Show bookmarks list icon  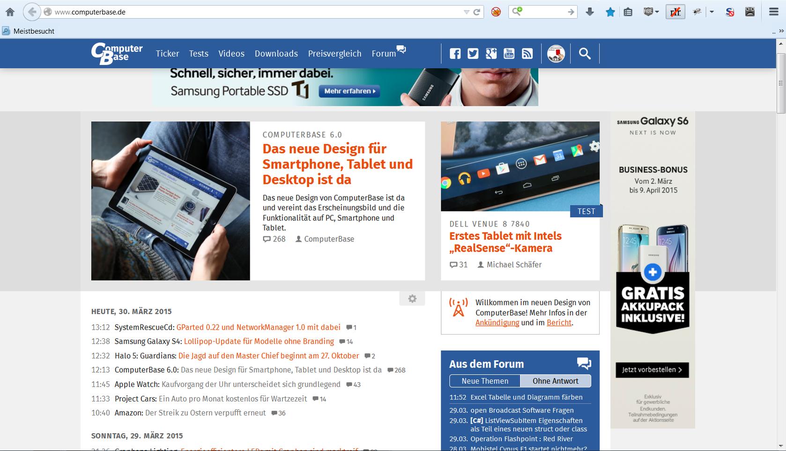coord(628,12)
